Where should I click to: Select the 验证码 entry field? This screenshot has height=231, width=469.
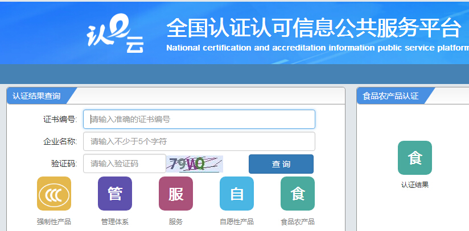[125, 164]
